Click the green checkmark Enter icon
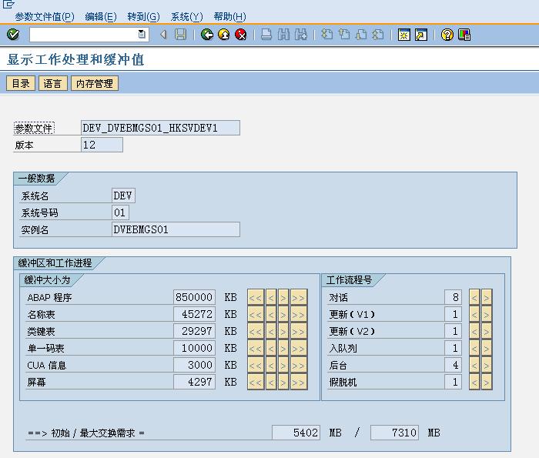539x458 pixels. [x=13, y=35]
